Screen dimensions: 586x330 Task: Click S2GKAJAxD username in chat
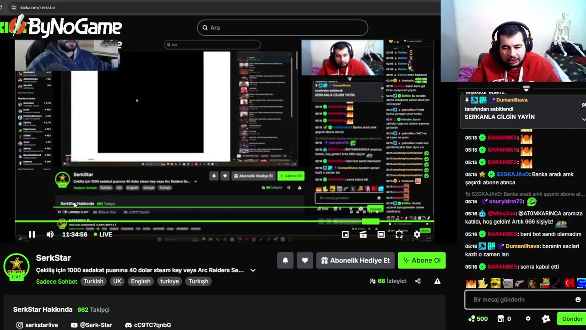pyautogui.click(x=513, y=174)
